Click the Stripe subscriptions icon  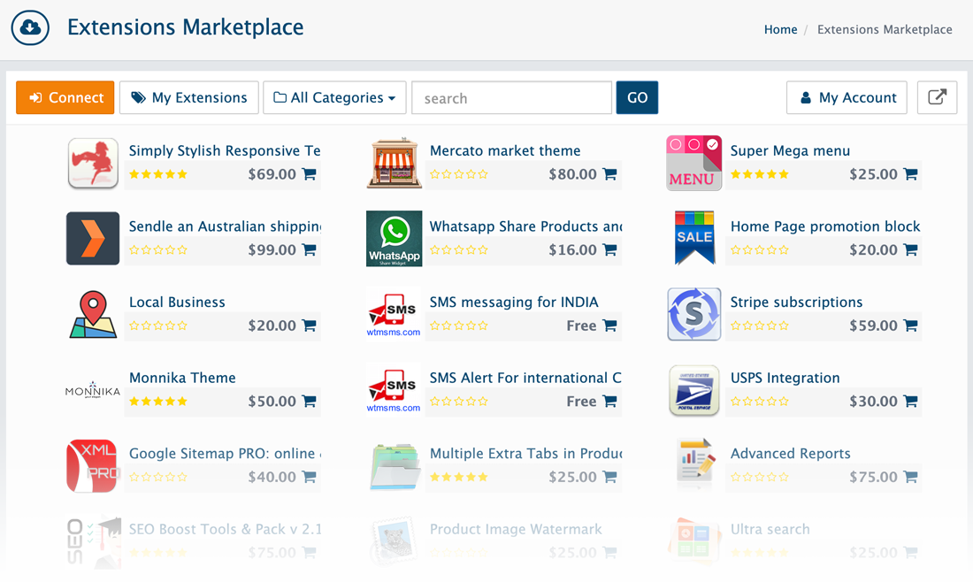click(x=694, y=314)
